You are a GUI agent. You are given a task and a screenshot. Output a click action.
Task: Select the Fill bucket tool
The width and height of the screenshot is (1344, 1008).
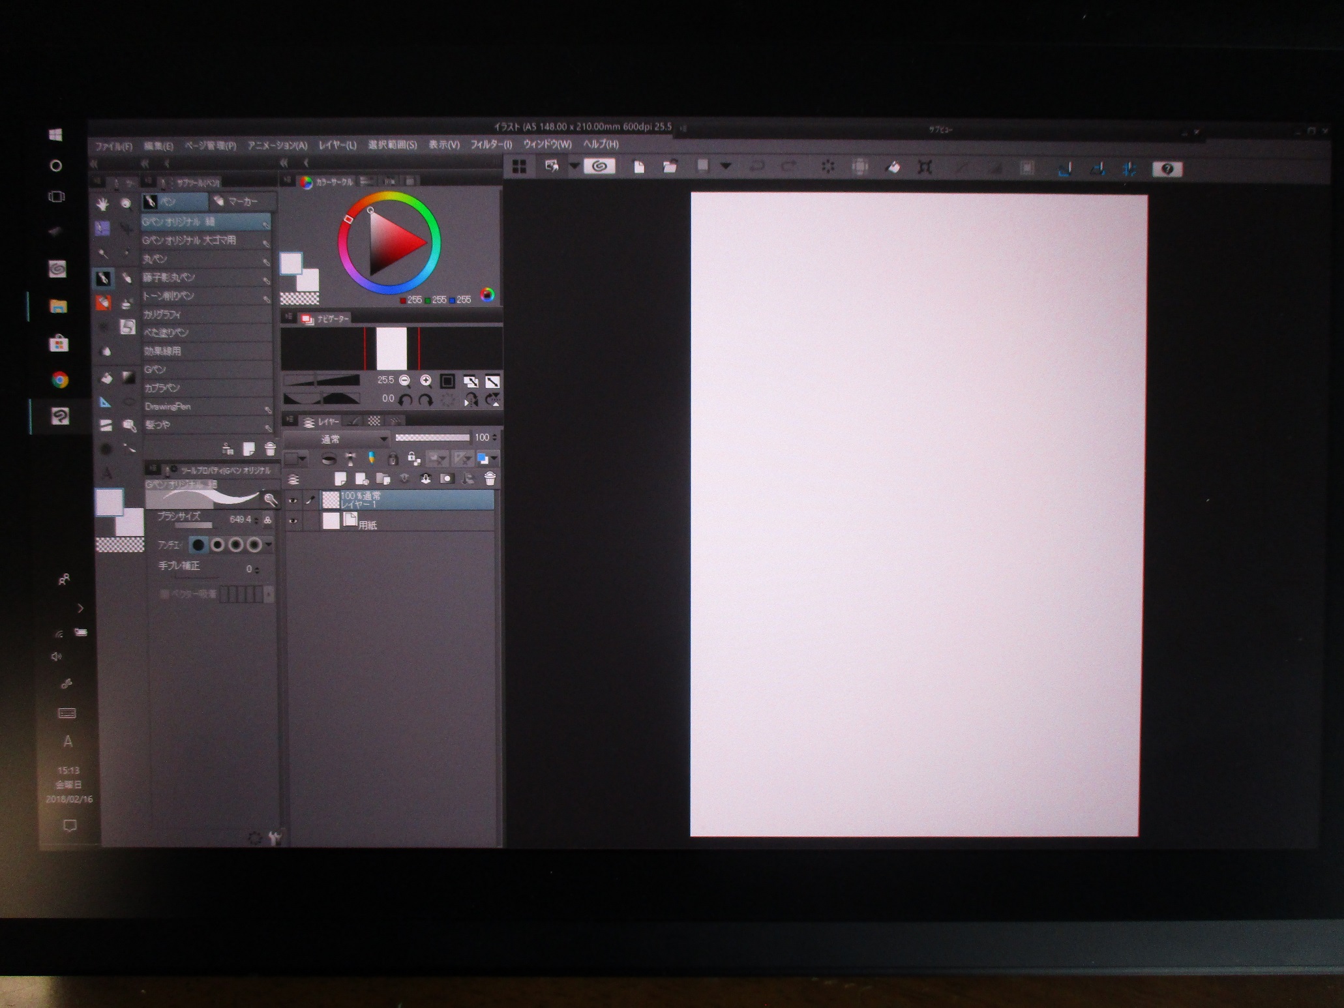click(106, 378)
